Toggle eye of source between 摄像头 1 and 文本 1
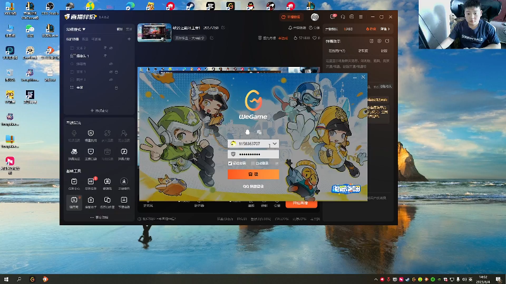This screenshot has height=284, width=506. pyautogui.click(x=111, y=64)
